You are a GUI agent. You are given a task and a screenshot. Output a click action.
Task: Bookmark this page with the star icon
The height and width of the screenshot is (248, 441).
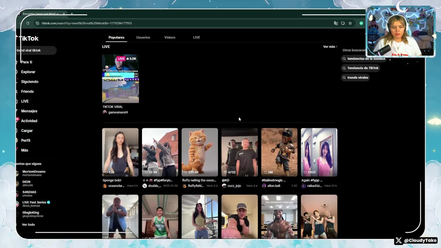pyautogui.click(x=350, y=23)
